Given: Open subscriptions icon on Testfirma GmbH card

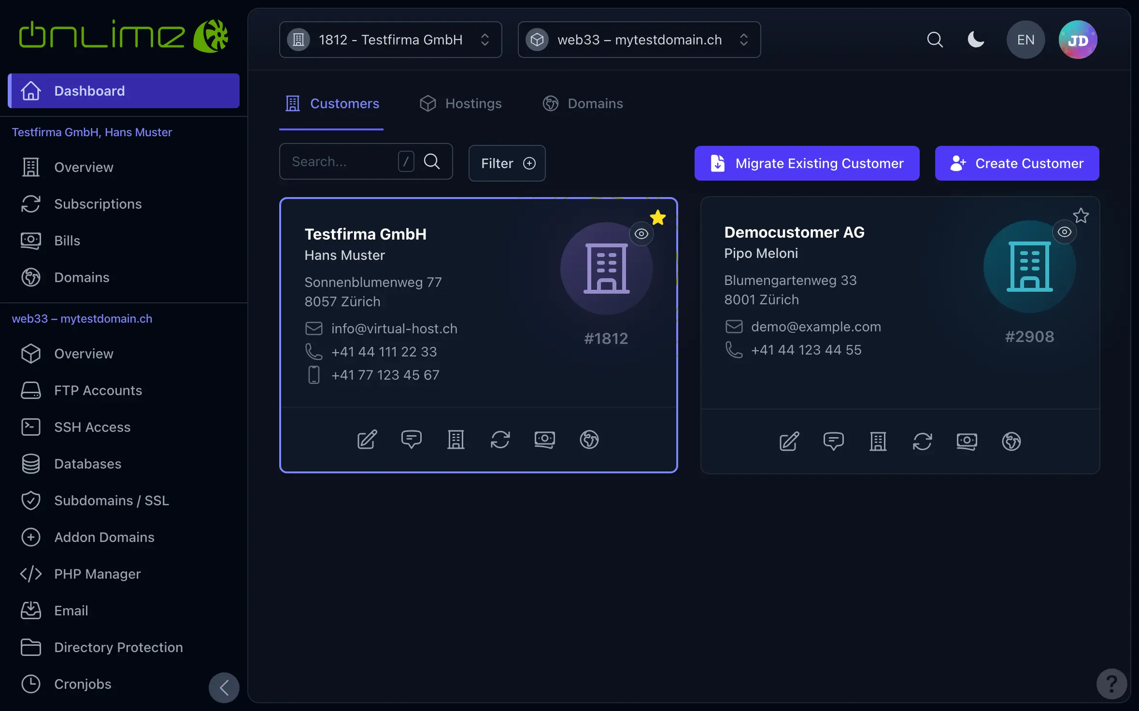Looking at the screenshot, I should click(x=500, y=440).
